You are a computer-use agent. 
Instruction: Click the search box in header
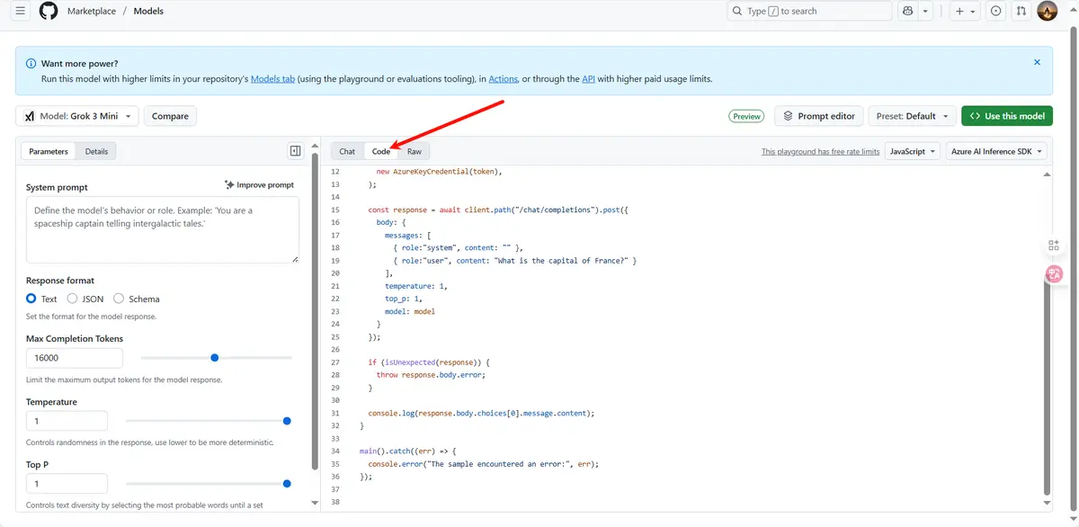click(x=809, y=12)
